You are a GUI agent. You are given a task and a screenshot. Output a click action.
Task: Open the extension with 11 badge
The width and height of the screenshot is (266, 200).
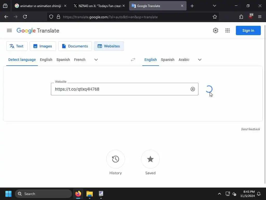(x=251, y=16)
